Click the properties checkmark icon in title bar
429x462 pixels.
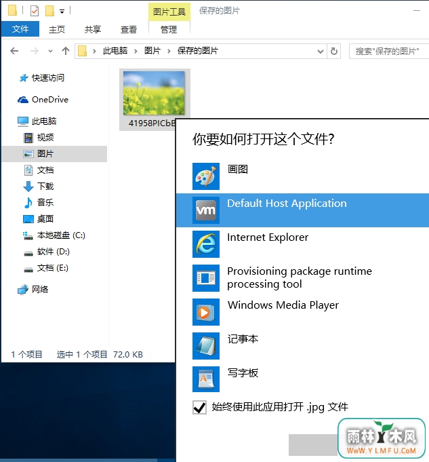coord(35,11)
